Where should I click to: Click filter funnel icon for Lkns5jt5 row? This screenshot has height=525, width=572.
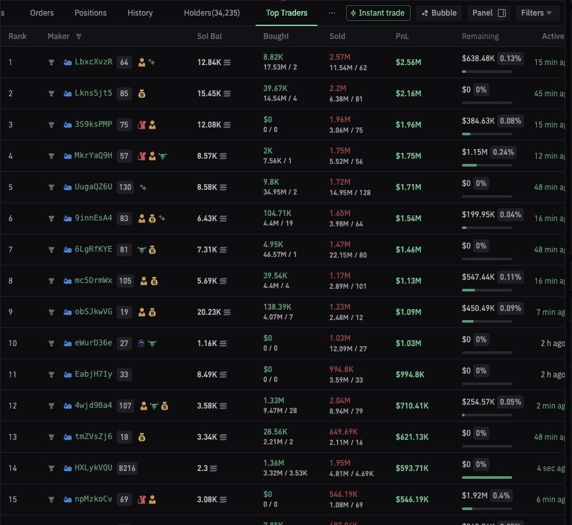point(51,94)
